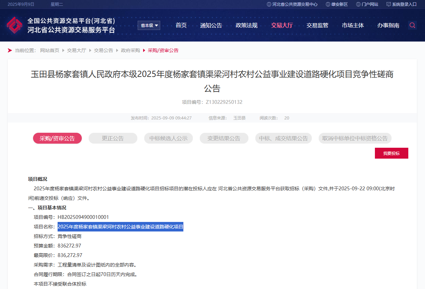The image size is (425, 289).
Task: Click the 本项目不接受联合体投标 line
Action: pos(60,284)
